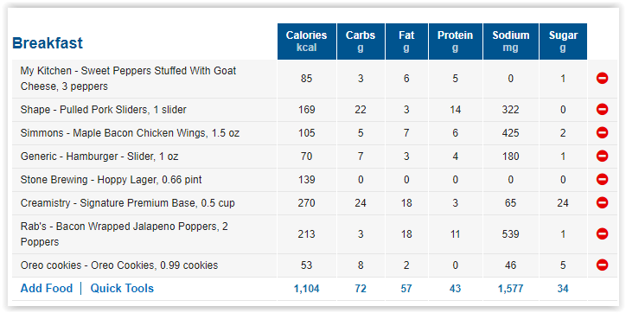Click the Protein column header
Screen dimensions: 626x313
455,42
